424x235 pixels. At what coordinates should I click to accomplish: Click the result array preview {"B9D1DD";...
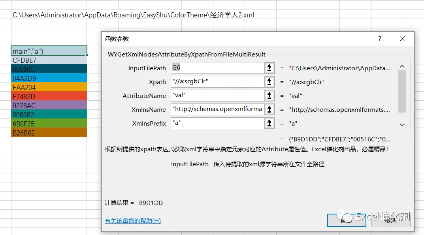pyautogui.click(x=339, y=139)
